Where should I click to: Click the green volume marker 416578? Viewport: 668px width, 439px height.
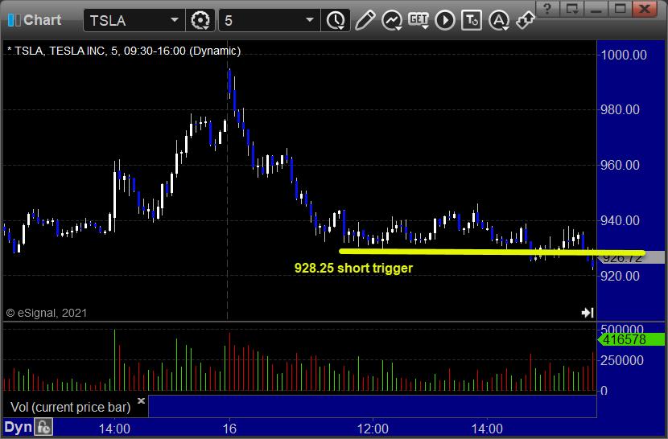pos(631,339)
